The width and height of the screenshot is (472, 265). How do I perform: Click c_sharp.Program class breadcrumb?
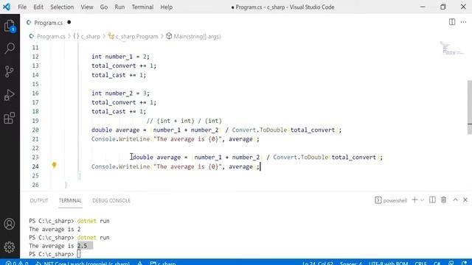coord(133,36)
